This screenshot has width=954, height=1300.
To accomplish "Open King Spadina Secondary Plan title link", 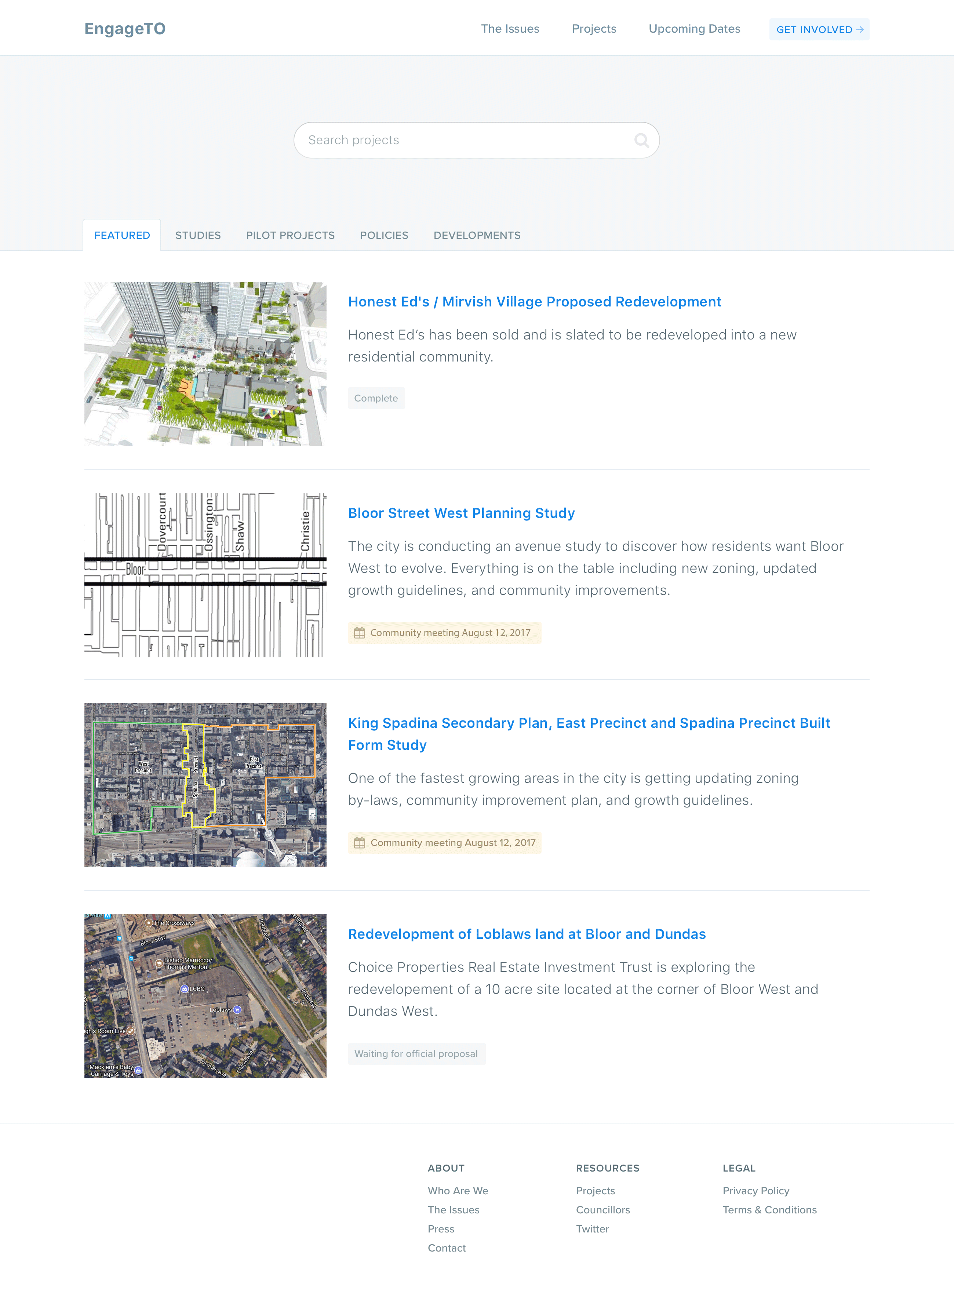I will (x=589, y=733).
